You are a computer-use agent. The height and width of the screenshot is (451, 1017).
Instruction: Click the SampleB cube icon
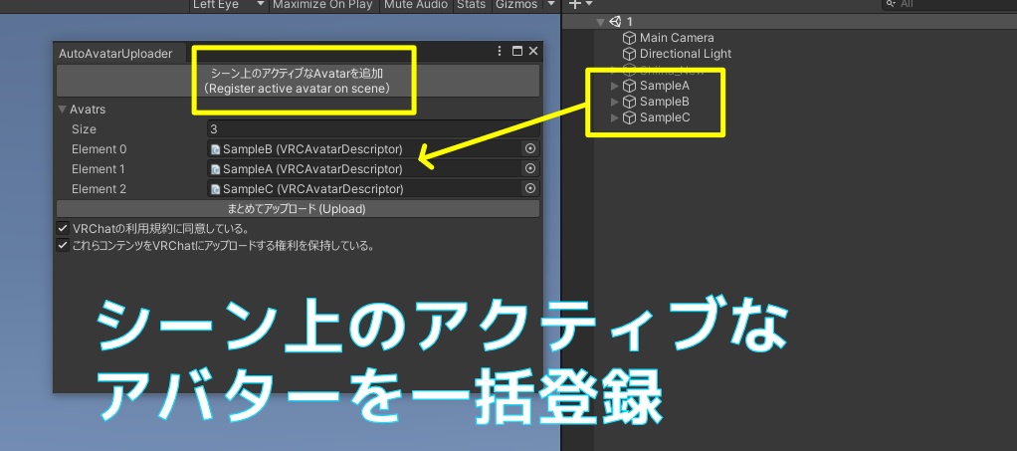point(629,102)
